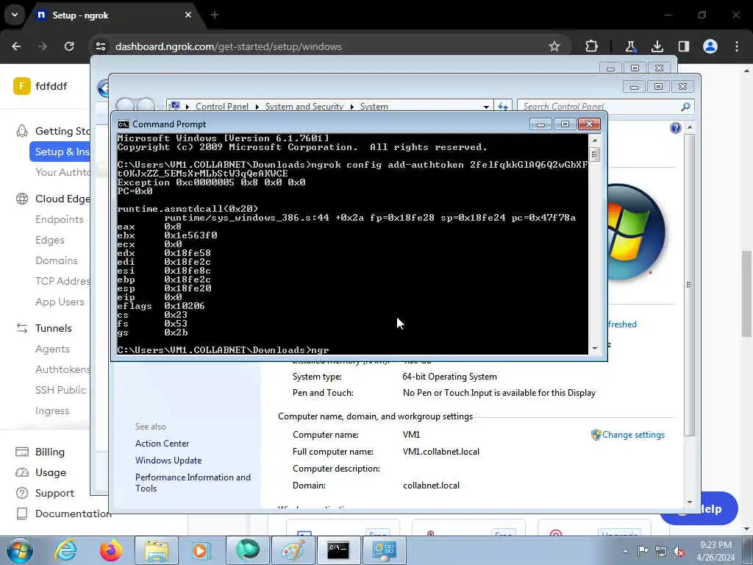
Task: Close the Setup - ngrok tab
Action: coord(188,15)
